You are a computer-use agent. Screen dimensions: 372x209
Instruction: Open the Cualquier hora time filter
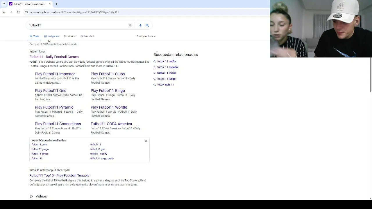click(146, 36)
